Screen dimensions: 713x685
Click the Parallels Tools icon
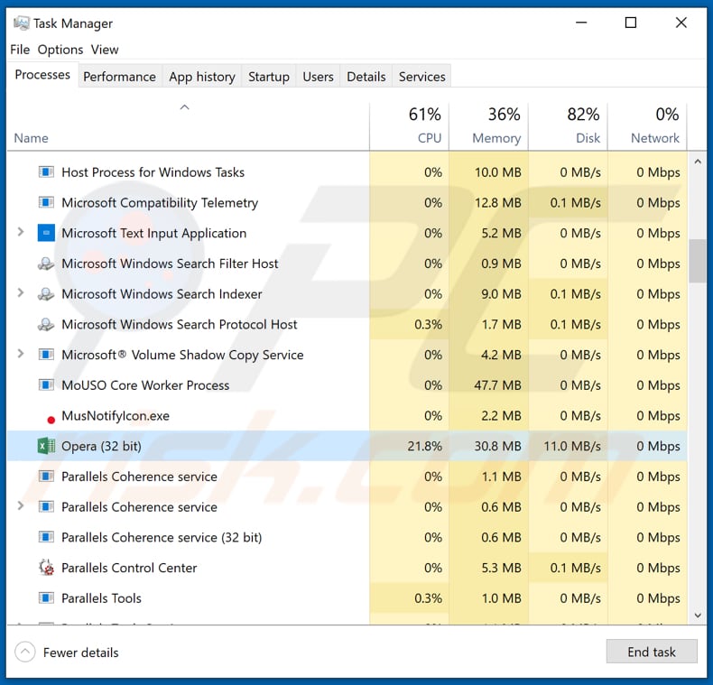click(46, 597)
